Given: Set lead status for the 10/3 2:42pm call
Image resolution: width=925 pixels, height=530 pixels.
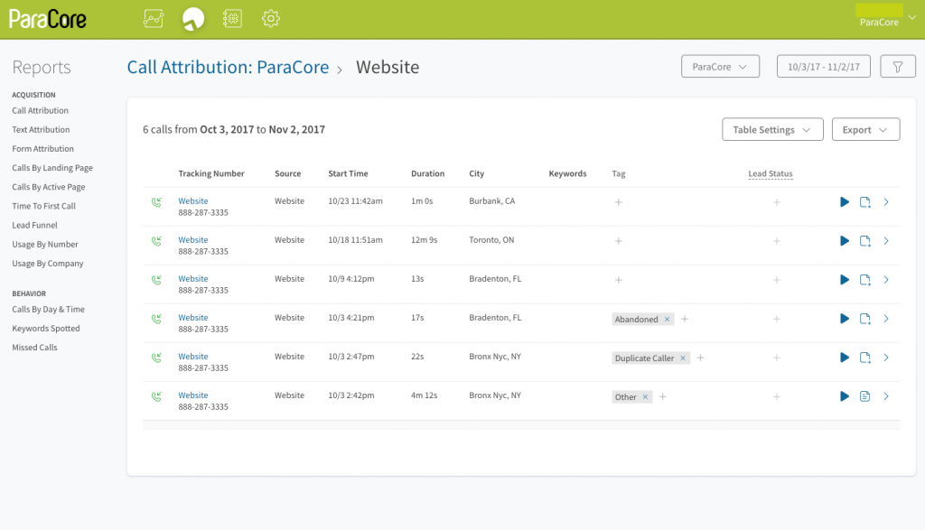Looking at the screenshot, I should 776,396.
